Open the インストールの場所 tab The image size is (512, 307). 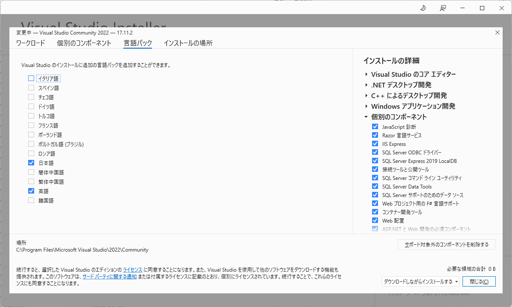(x=188, y=43)
